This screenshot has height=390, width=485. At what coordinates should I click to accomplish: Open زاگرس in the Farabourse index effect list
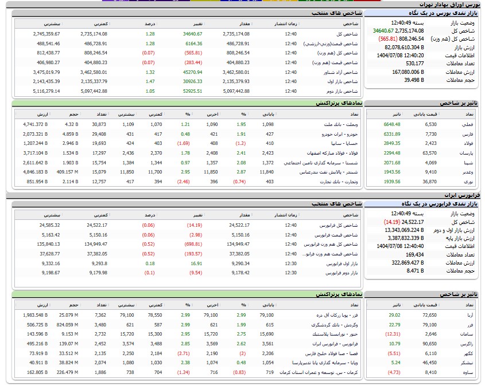pyautogui.click(x=467, y=344)
